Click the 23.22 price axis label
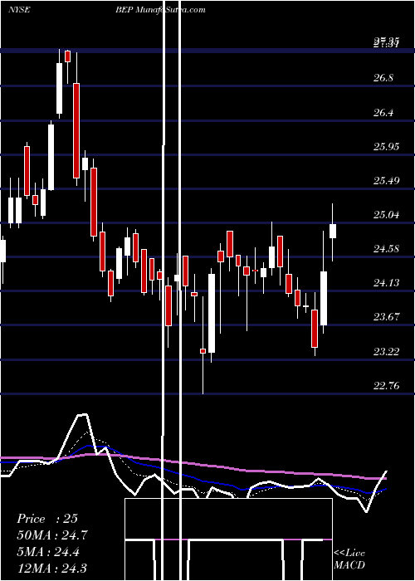This screenshot has width=415, height=581. coord(387,351)
